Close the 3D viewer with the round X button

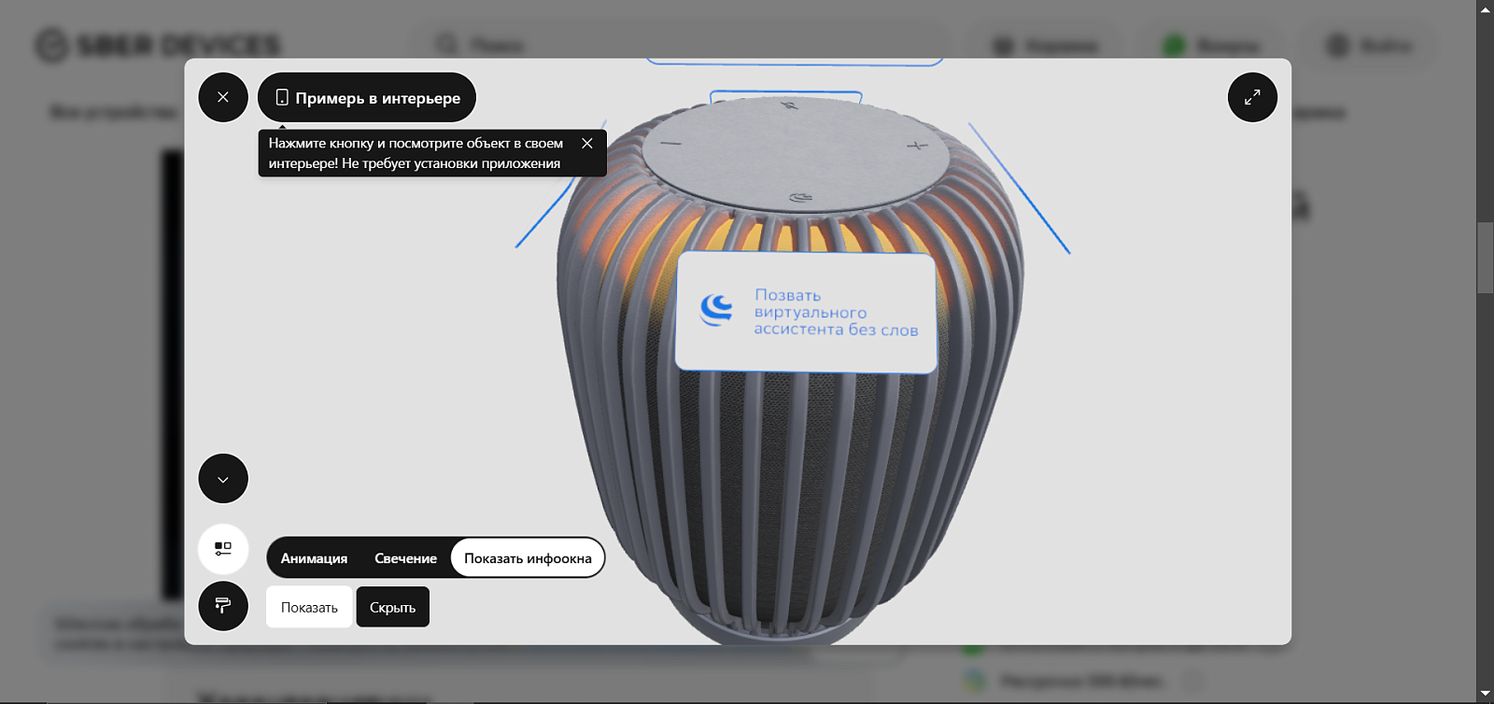(x=223, y=97)
